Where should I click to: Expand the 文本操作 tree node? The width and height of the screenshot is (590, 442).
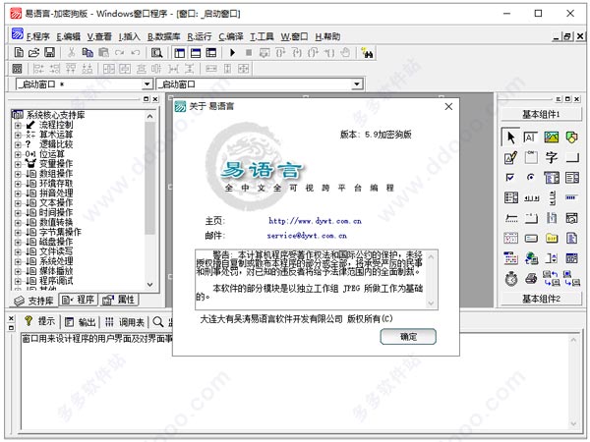click(18, 203)
